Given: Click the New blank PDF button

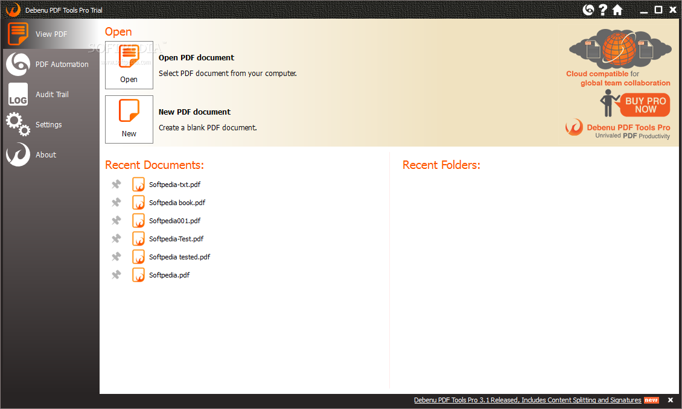Looking at the screenshot, I should click(129, 119).
